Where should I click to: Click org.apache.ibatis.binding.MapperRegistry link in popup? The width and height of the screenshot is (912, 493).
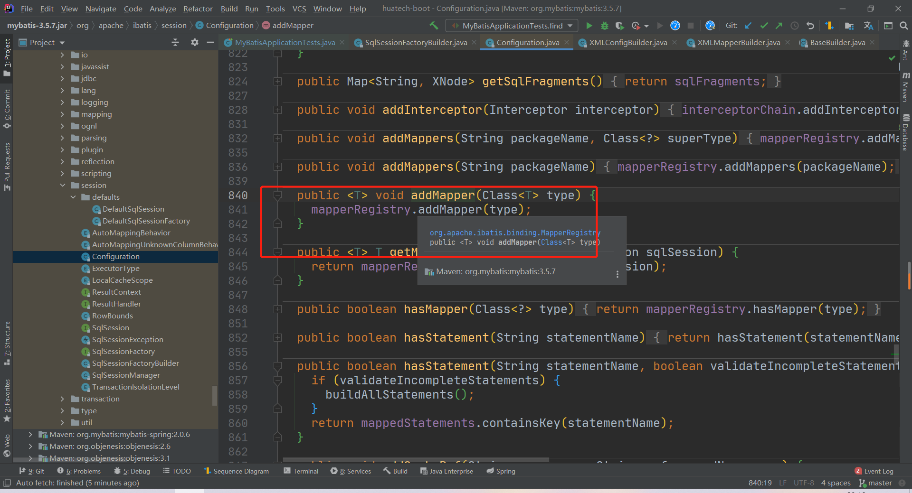coord(515,233)
